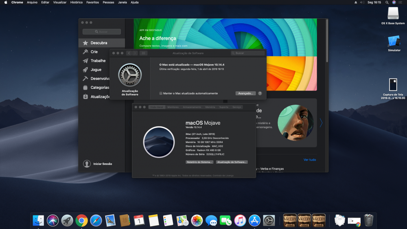Open the Ver tudo link
The height and width of the screenshot is (229, 407).
pos(310,160)
